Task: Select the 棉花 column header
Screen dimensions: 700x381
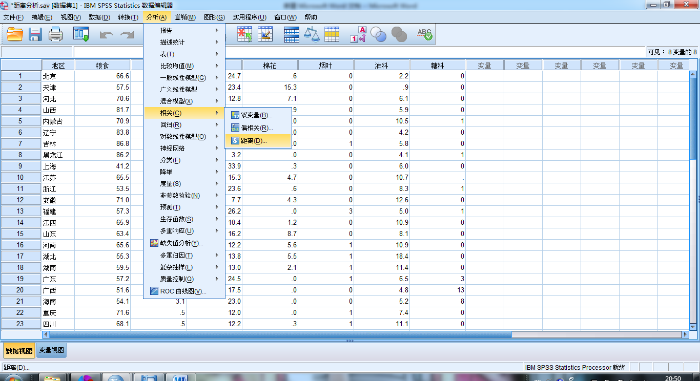Action: click(x=270, y=65)
